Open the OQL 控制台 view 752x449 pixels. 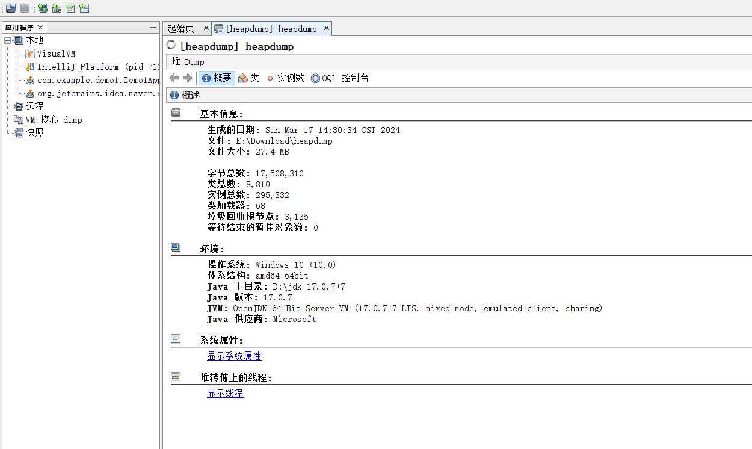340,78
